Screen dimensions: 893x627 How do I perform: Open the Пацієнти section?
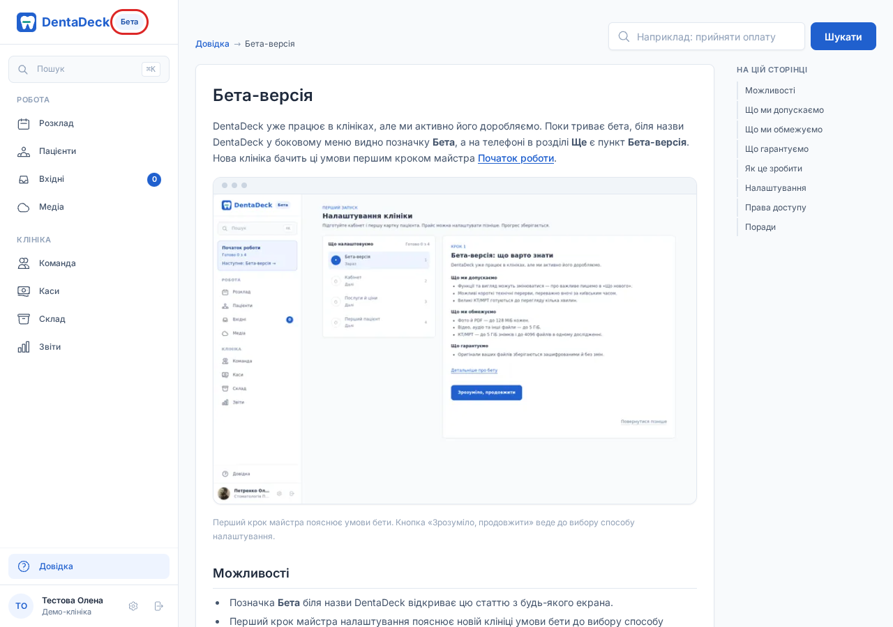89,151
